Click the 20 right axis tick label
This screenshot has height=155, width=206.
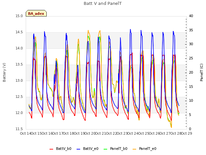tap(191, 72)
